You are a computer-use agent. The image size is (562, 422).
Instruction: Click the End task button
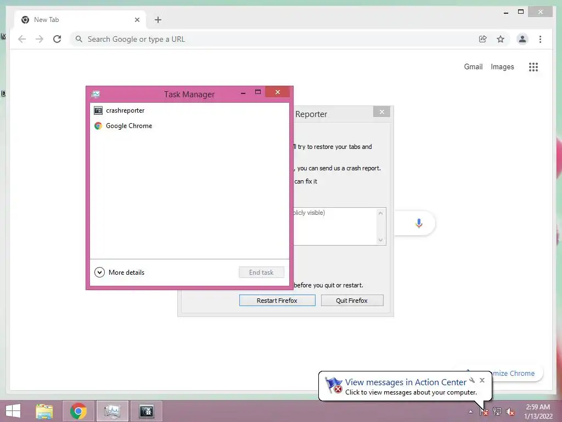[261, 273]
